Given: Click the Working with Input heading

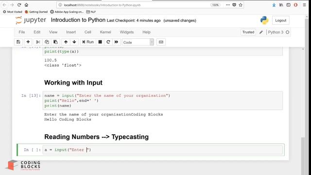Looking at the screenshot, I should pos(73,83).
